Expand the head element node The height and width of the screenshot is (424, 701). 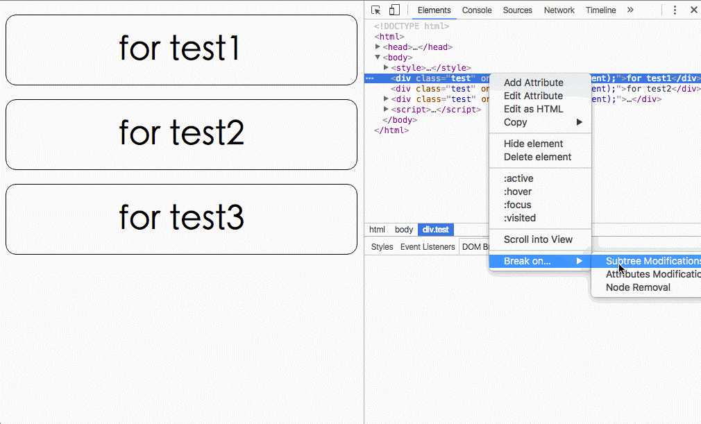pyautogui.click(x=378, y=47)
